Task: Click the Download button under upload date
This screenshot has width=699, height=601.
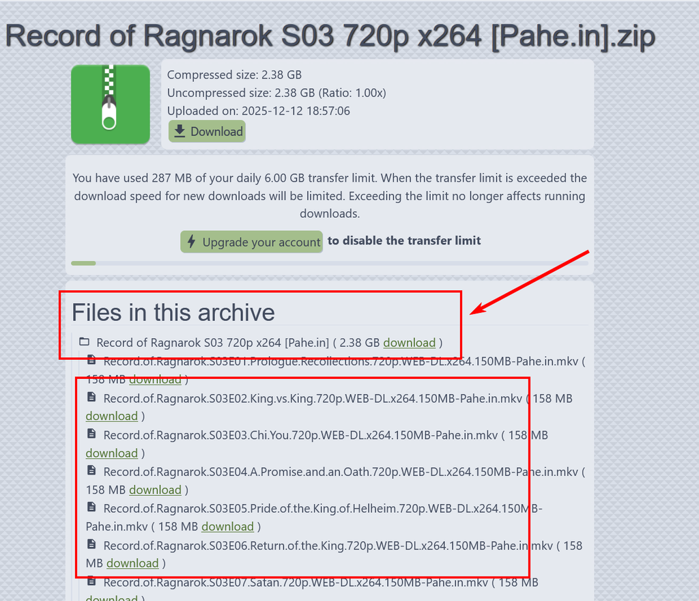Action: pyautogui.click(x=208, y=132)
